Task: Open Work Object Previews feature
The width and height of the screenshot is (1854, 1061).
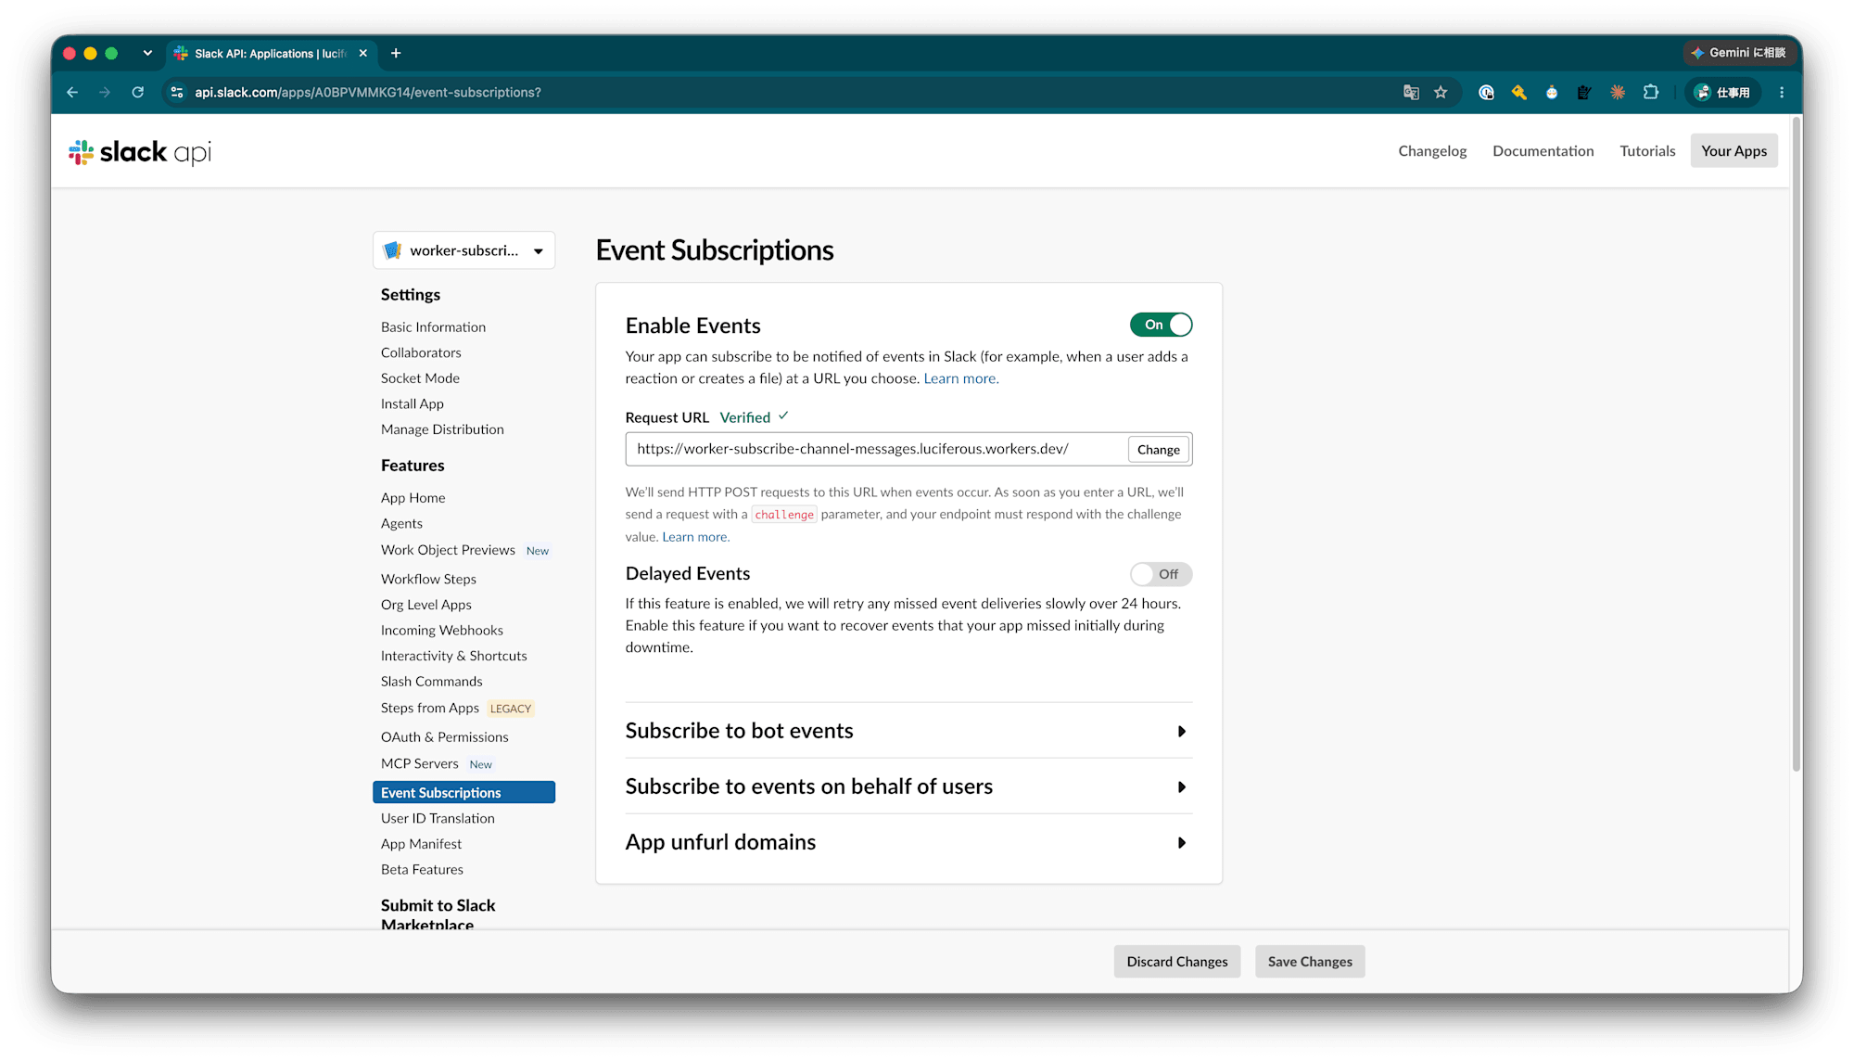Action: click(448, 550)
